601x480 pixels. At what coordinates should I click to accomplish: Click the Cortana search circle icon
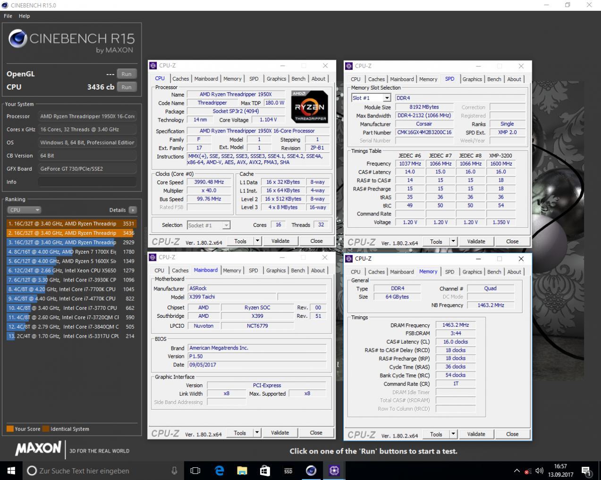[x=32, y=471]
